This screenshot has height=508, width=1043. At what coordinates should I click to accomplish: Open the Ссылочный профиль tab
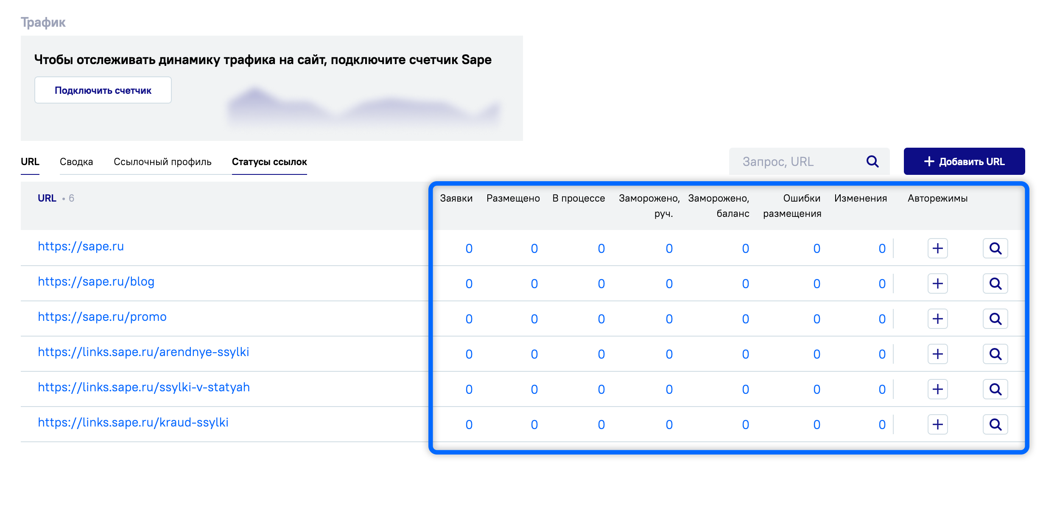[x=162, y=162]
